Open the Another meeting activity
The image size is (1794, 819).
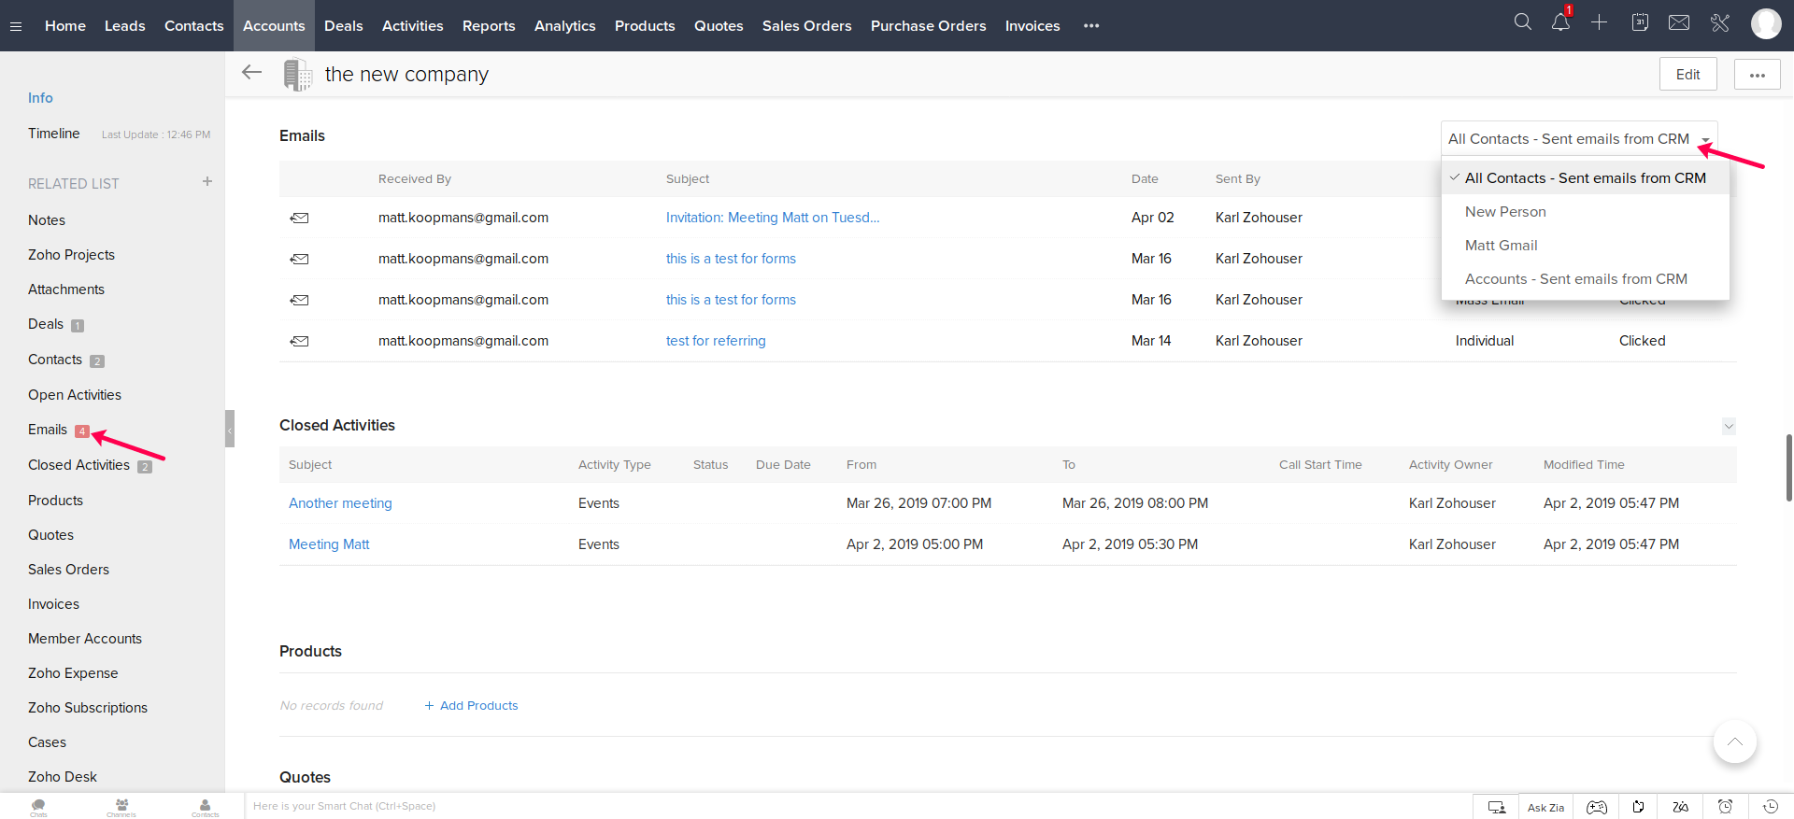coord(340,503)
